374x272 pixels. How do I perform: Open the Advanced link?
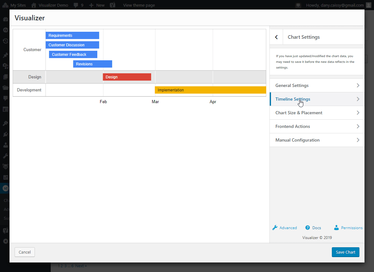pos(288,228)
